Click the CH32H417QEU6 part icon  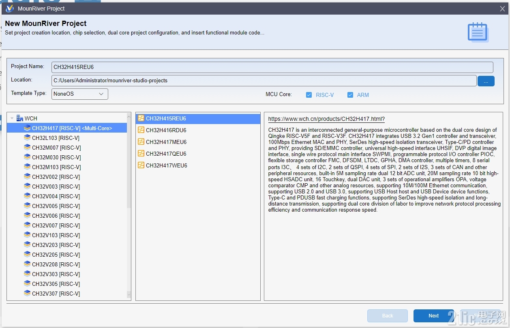(x=141, y=154)
